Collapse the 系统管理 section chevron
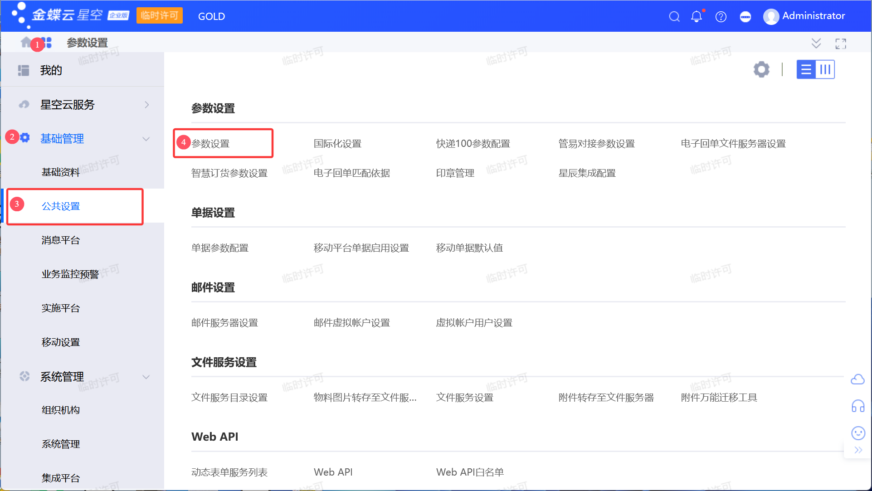Screen dimensions: 872x491 [146, 377]
